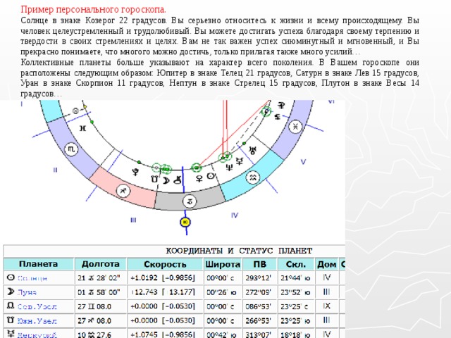
Task: Click the Mercury longitude value 27.6
Action: point(94,334)
